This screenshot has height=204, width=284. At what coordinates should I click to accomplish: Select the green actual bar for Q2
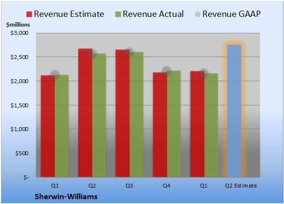tap(99, 115)
